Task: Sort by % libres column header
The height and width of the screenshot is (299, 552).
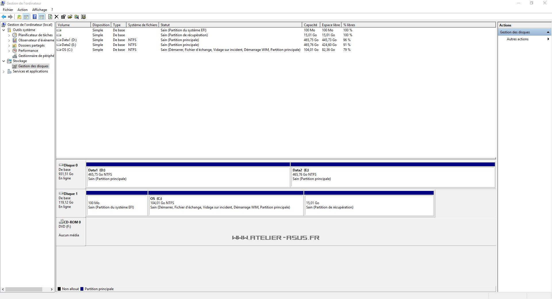Action: 349,25
